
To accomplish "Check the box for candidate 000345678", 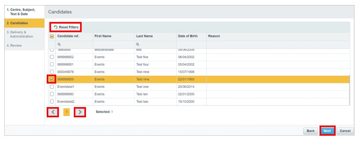I will pos(52,72).
